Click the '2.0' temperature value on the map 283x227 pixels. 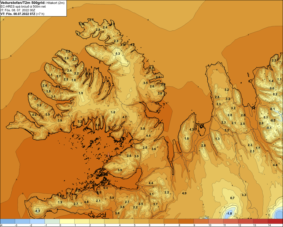point(203,146)
